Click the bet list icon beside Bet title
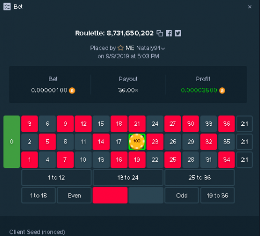 (x=7, y=7)
